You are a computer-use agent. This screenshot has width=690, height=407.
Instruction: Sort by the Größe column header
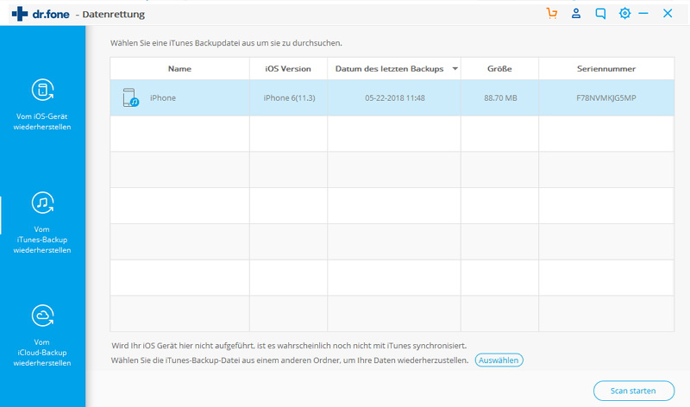499,69
